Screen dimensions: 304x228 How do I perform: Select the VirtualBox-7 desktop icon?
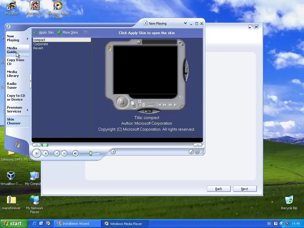(11, 178)
